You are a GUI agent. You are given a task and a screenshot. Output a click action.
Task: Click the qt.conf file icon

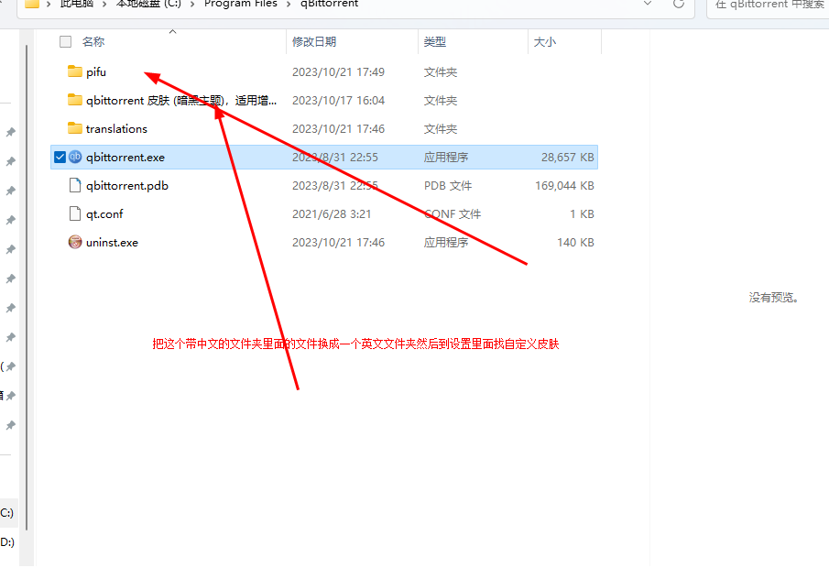pyautogui.click(x=75, y=214)
